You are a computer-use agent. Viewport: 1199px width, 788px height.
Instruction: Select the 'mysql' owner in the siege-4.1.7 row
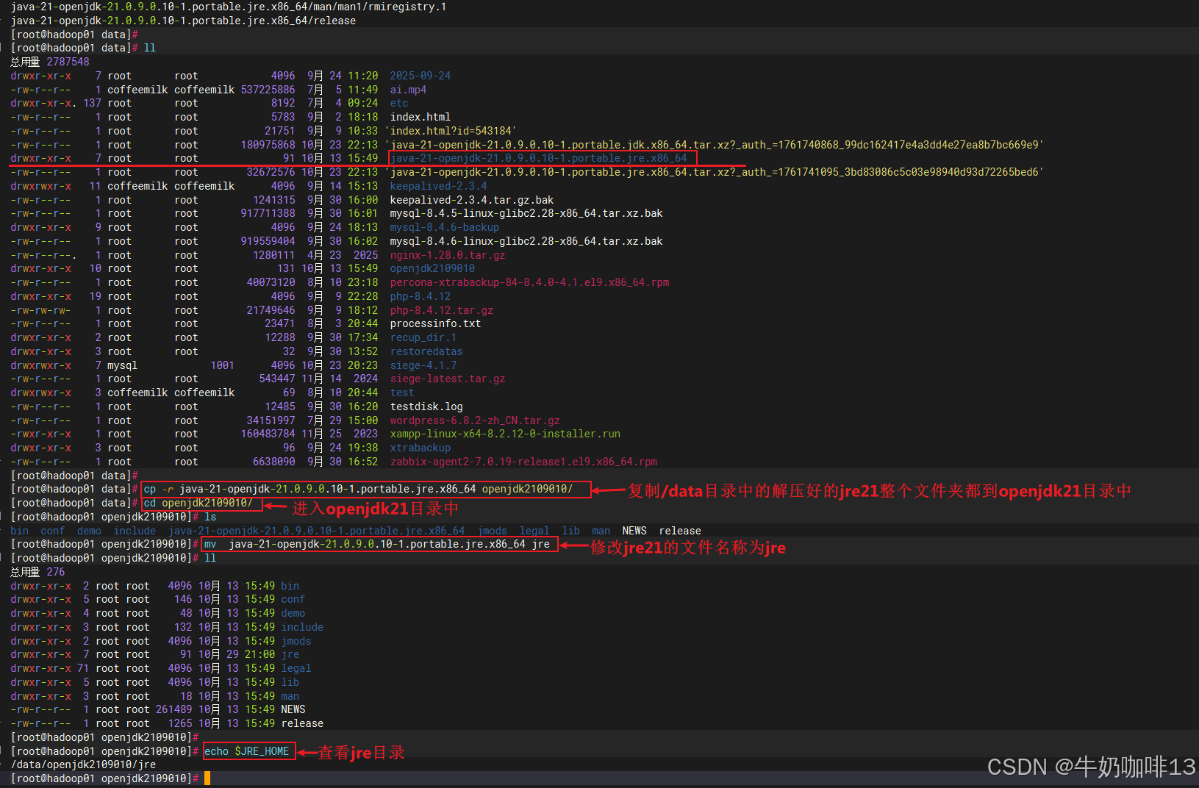(x=122, y=365)
